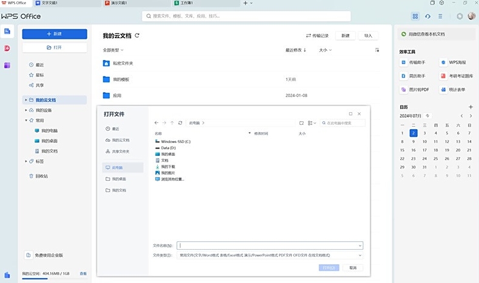Launch the 图片转PDF tool

pyautogui.click(x=414, y=90)
